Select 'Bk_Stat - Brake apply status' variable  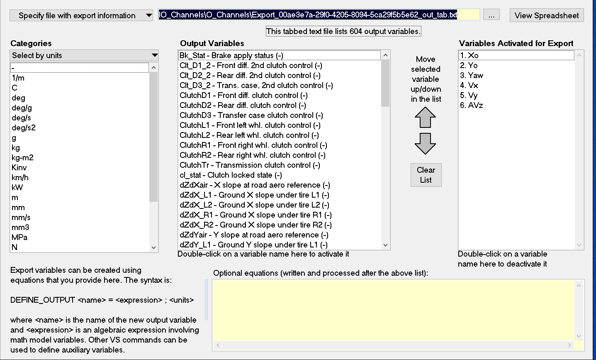point(280,55)
